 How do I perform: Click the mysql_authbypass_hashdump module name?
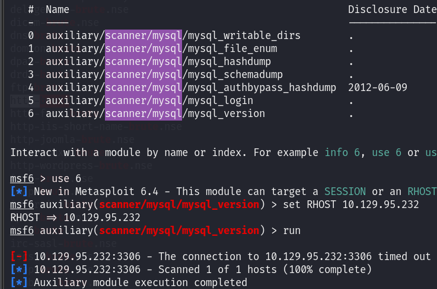pyautogui.click(x=191, y=88)
